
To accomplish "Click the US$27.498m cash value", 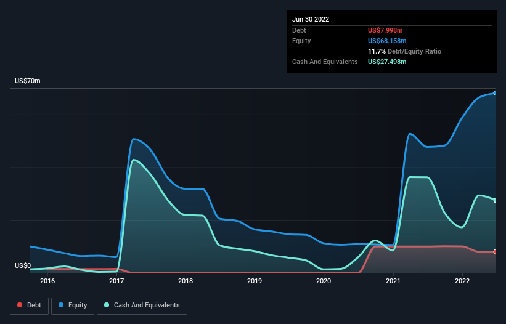I will tap(387, 62).
